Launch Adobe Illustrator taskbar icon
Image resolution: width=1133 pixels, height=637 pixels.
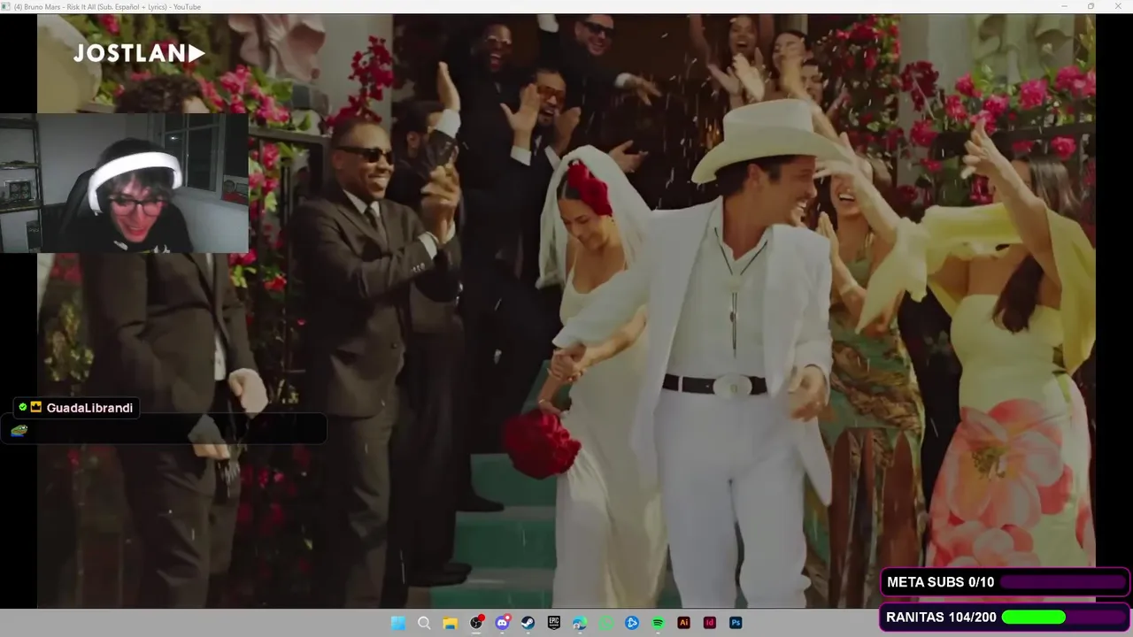click(x=683, y=623)
